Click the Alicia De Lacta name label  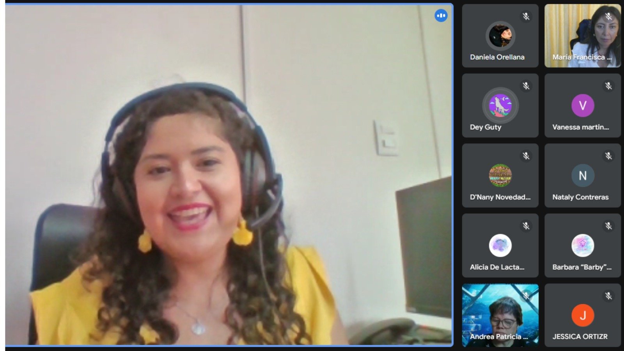497,267
